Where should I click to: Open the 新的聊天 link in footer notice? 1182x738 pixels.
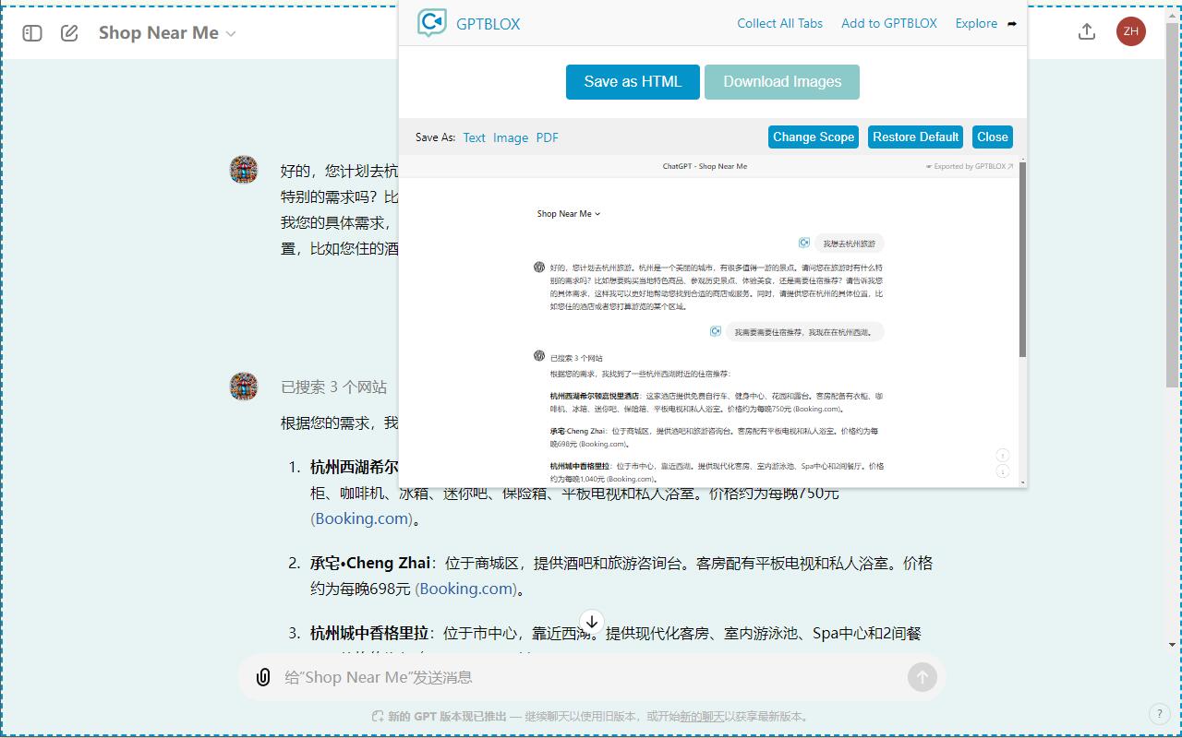pyautogui.click(x=702, y=717)
